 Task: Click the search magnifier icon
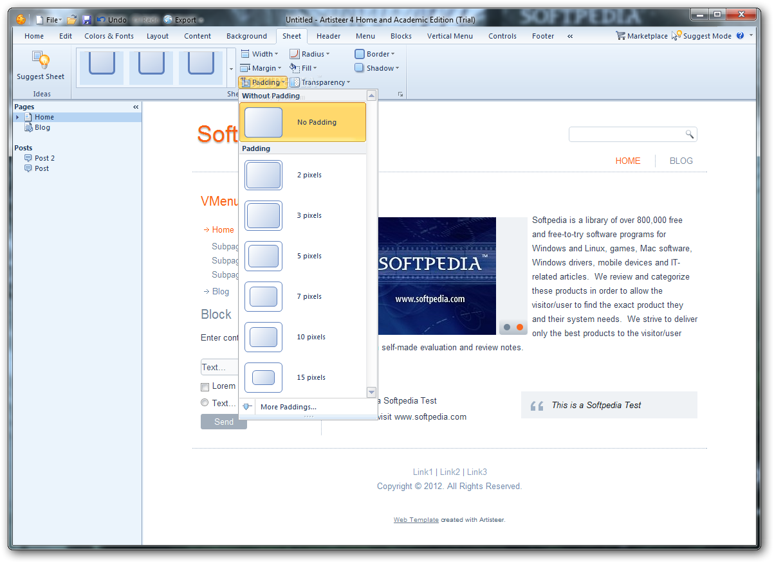tap(690, 134)
